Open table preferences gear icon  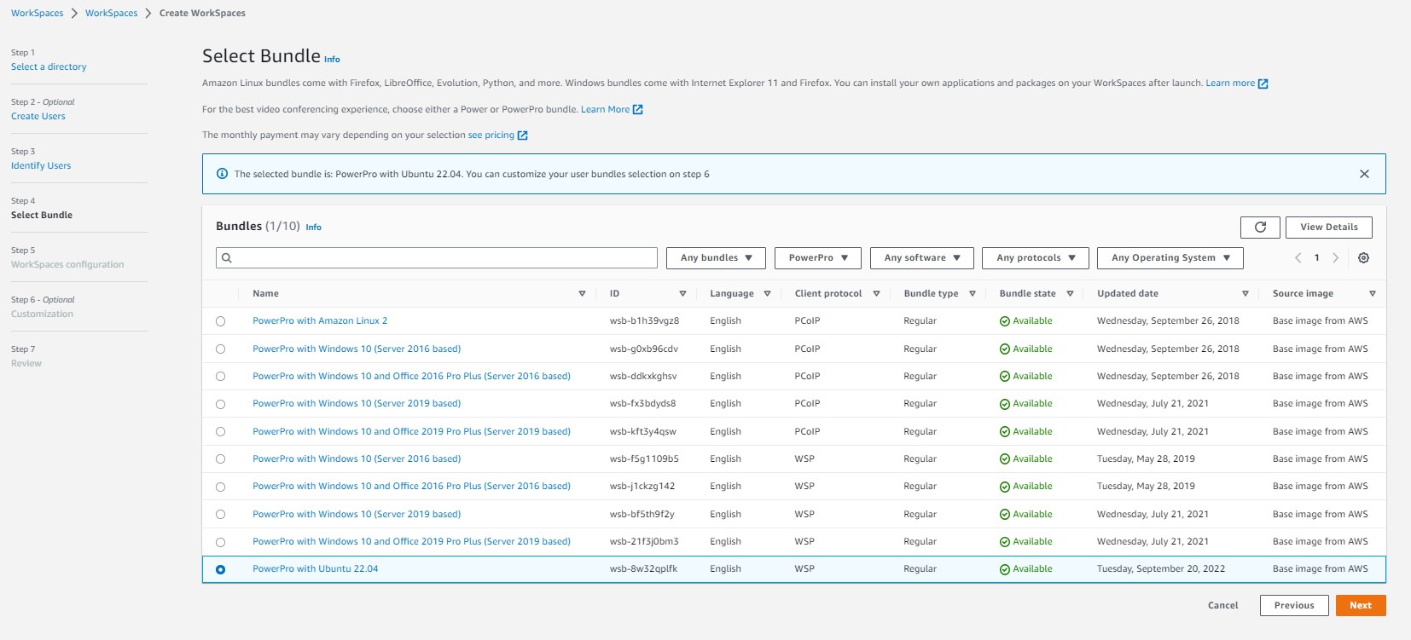tap(1363, 257)
